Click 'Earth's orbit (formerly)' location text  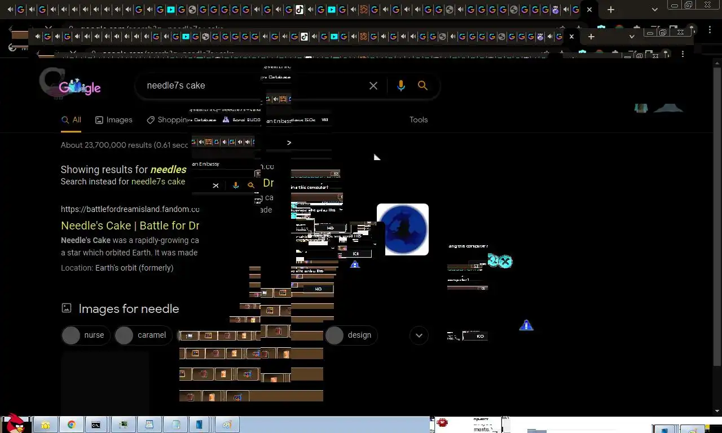(x=134, y=268)
